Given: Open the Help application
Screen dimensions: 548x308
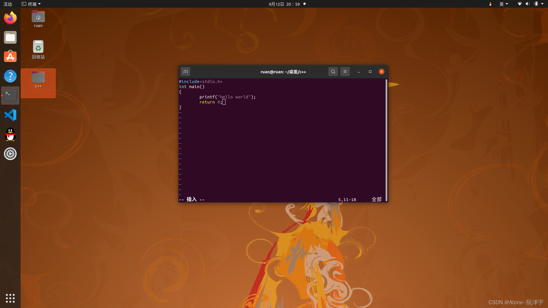Looking at the screenshot, I should (x=10, y=76).
